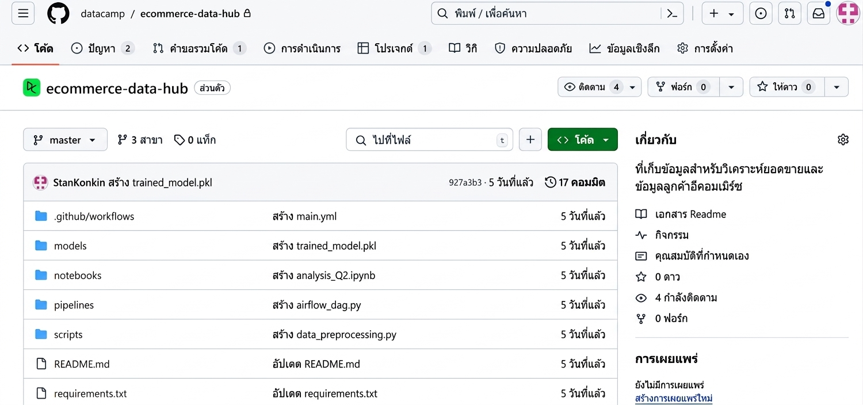This screenshot has height=405, width=863.
Task: Open the 17 คอมมิต commits link
Action: (575, 182)
